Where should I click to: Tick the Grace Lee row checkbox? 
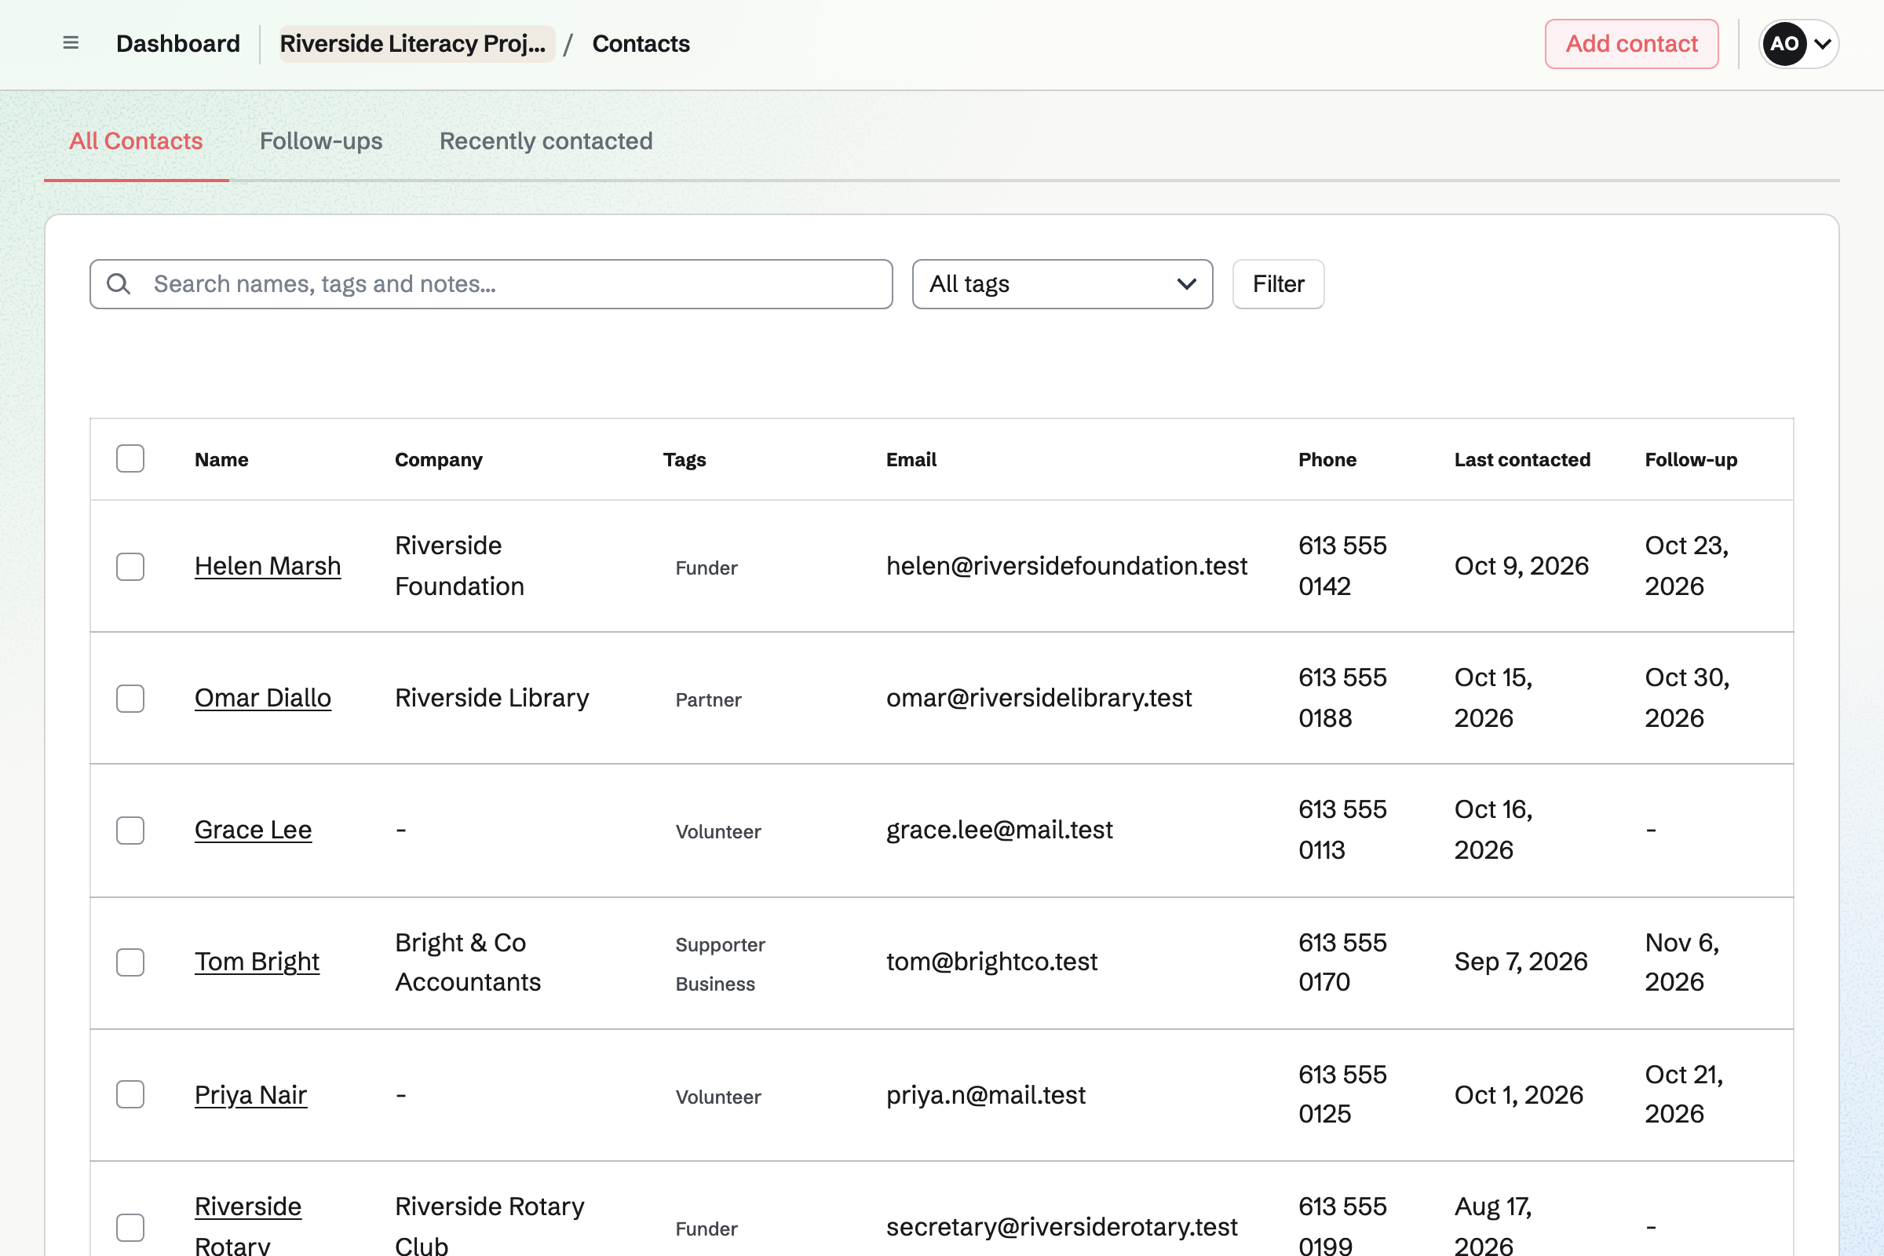click(x=130, y=831)
